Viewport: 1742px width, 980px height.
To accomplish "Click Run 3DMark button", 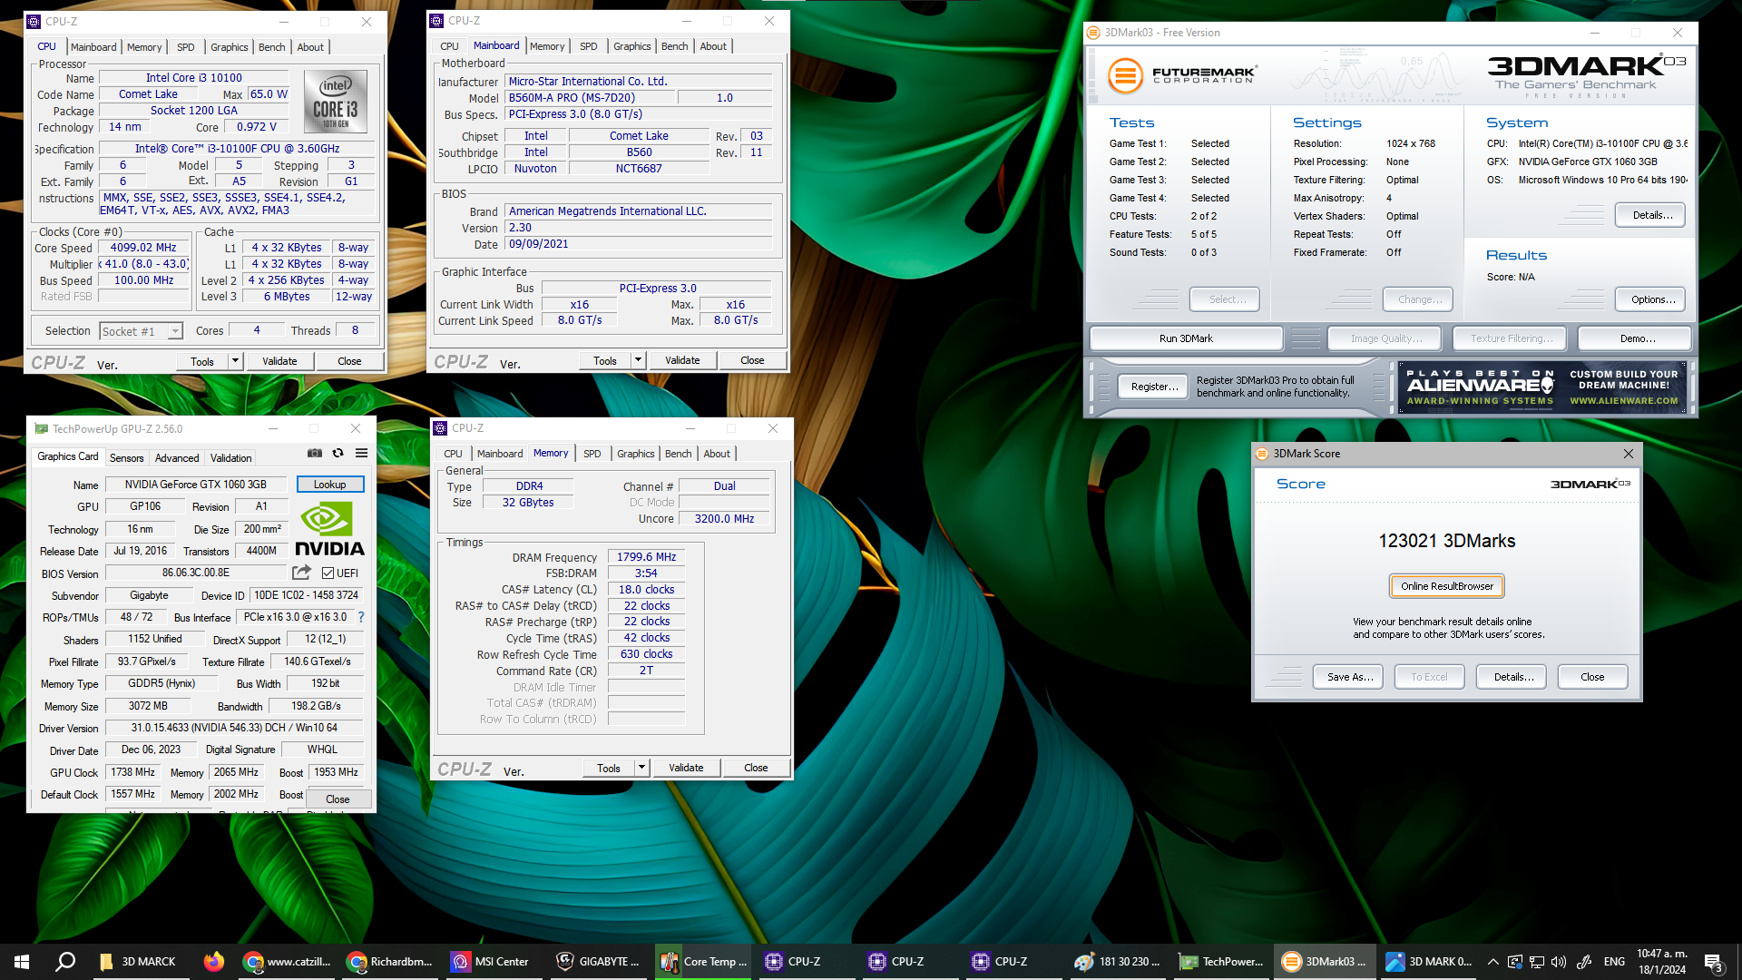I will 1186,338.
